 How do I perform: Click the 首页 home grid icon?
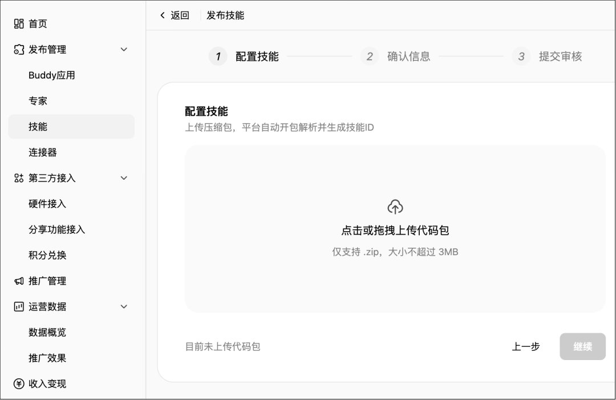coord(19,23)
